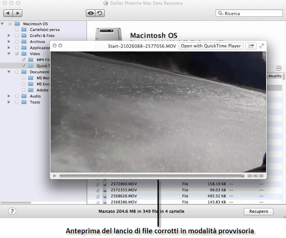Click the Applicazioni folder icon
Viewport: 286px width, 238px height.
click(24, 47)
